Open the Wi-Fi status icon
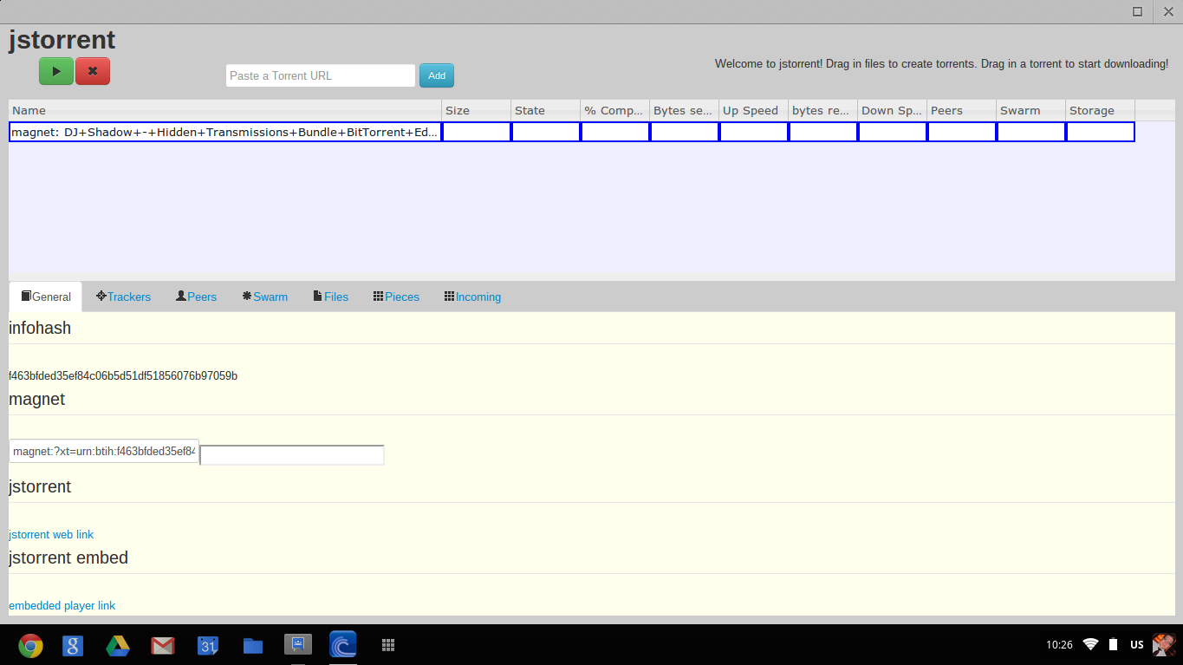Viewport: 1183px width, 665px height. click(x=1090, y=644)
